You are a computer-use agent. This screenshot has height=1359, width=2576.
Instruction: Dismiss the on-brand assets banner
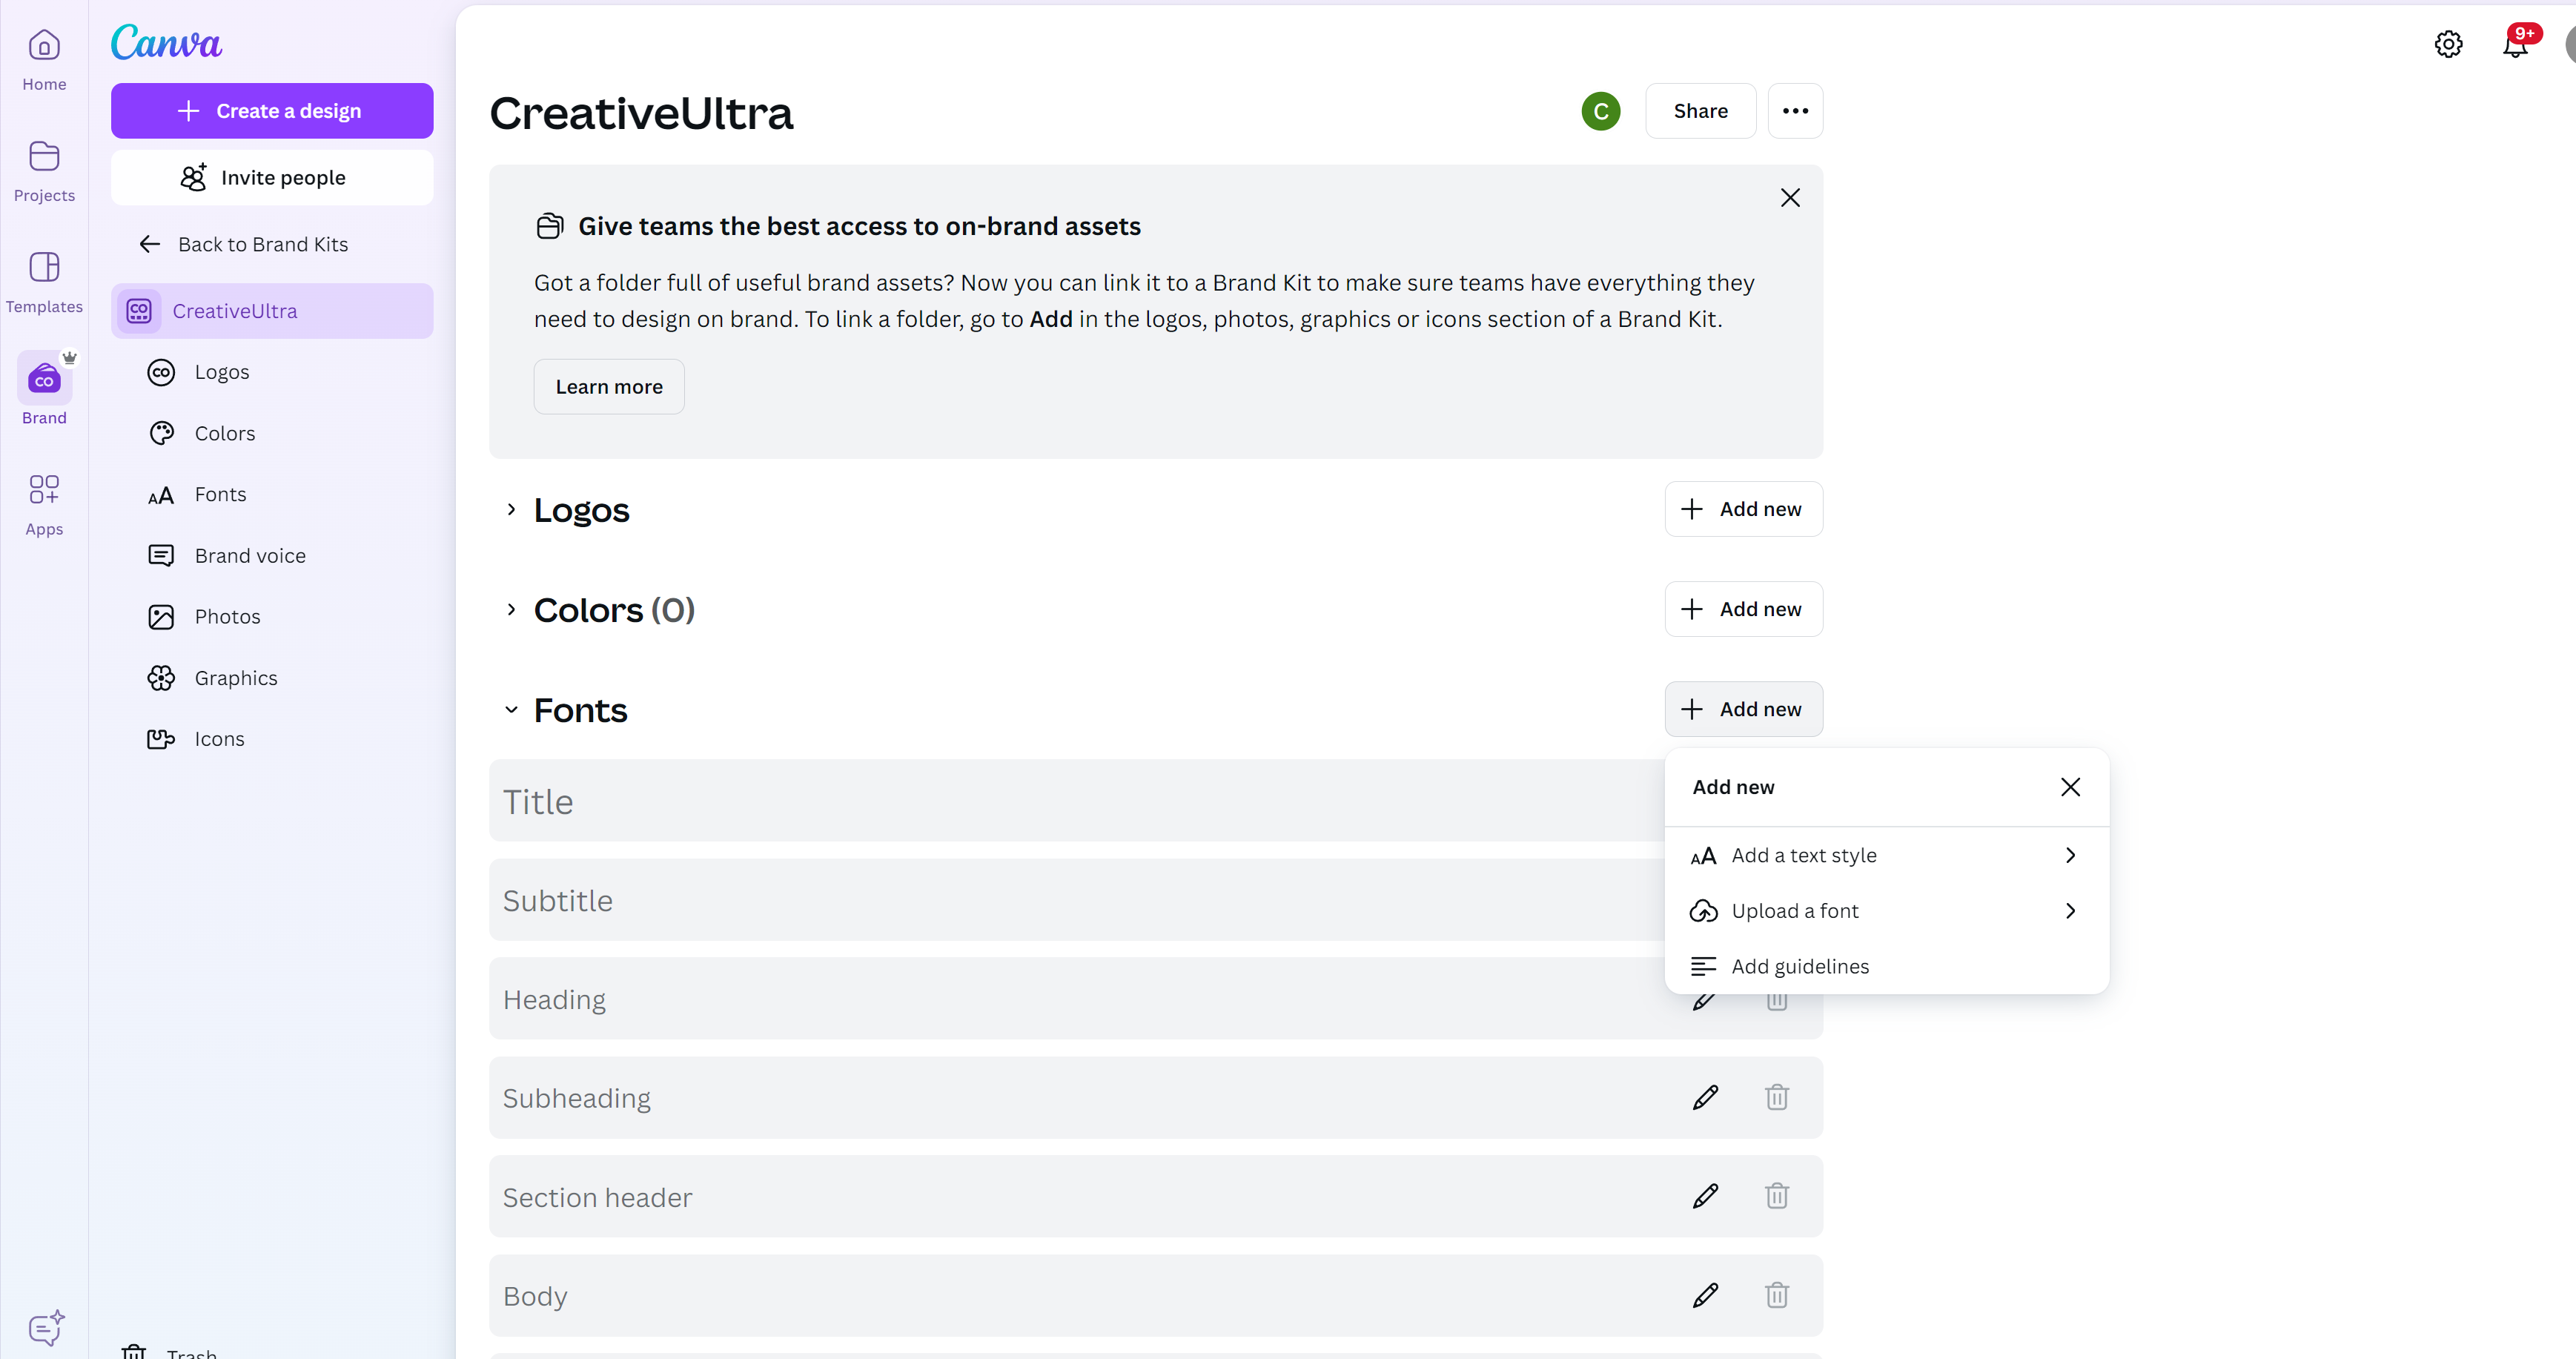tap(1790, 198)
